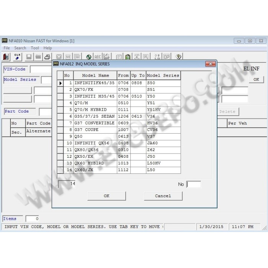Select the QX70/FX model row
This screenshot has width=268, height=268.
[119, 90]
